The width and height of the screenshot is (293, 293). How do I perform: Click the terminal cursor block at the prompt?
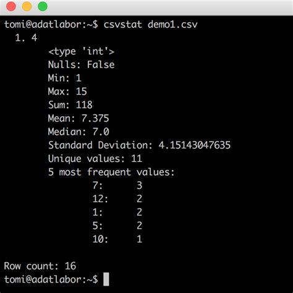(106, 279)
